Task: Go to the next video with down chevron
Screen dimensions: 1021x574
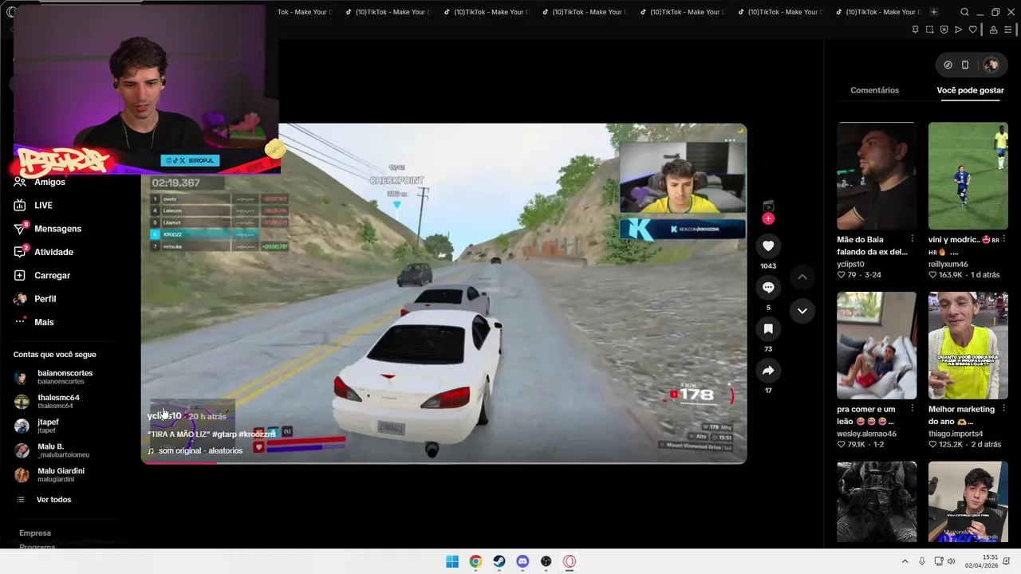Action: pyautogui.click(x=802, y=311)
